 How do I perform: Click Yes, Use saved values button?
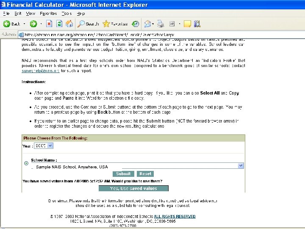133,188
